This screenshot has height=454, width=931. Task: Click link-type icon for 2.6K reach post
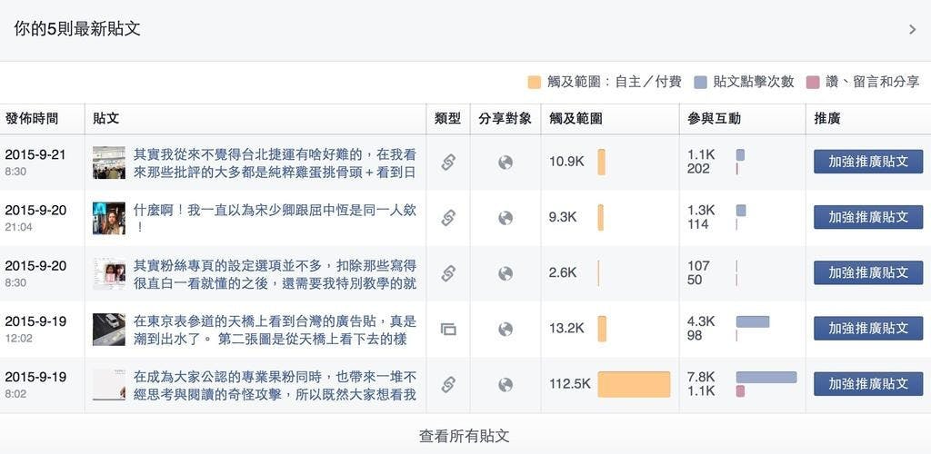448,273
